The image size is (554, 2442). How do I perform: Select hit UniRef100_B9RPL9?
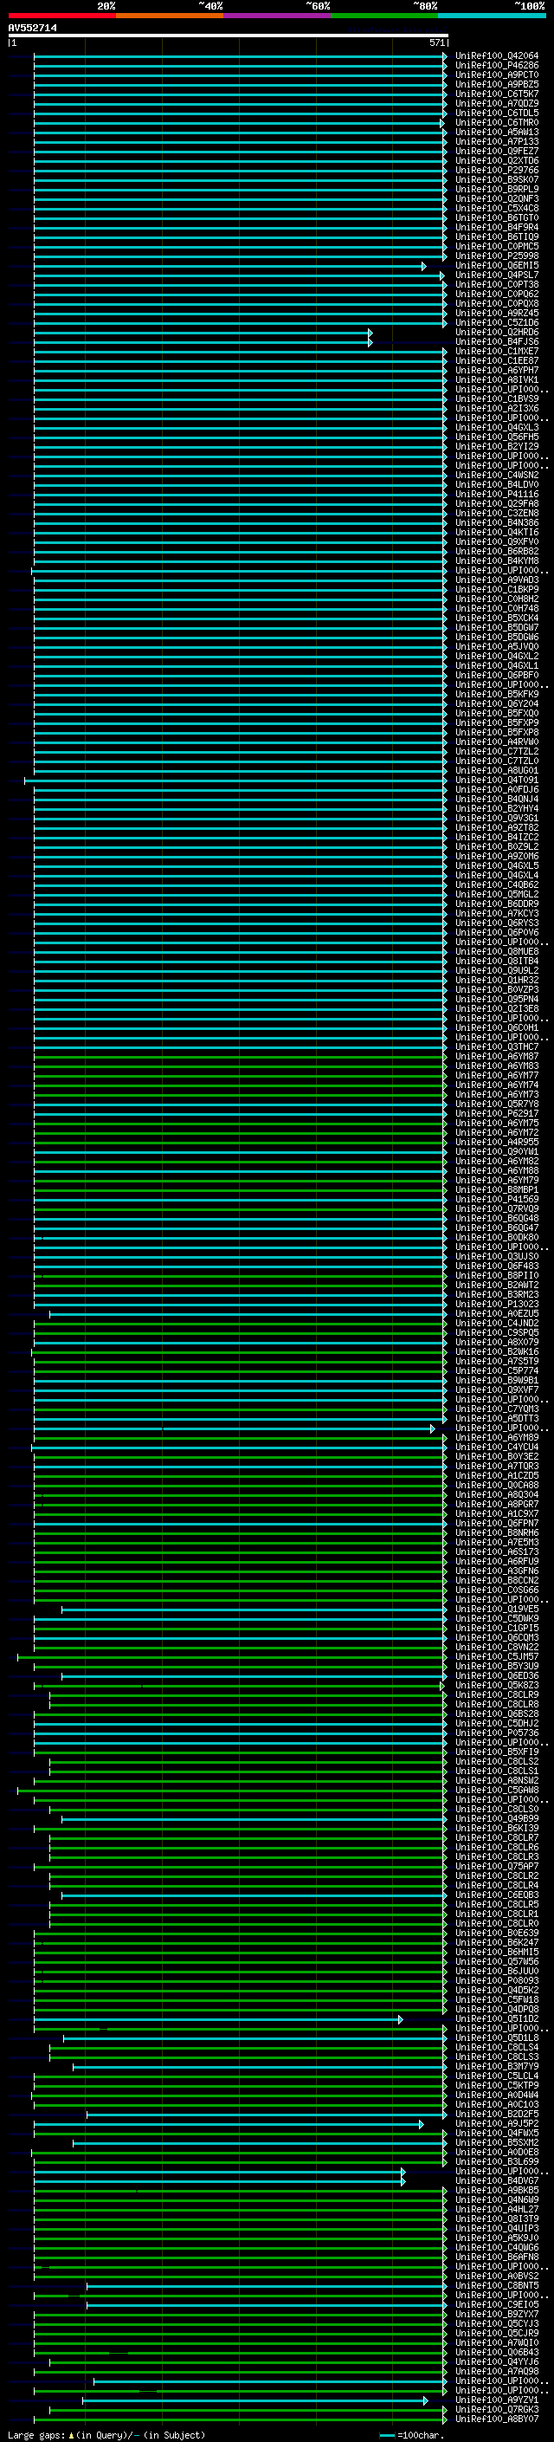coord(497,190)
